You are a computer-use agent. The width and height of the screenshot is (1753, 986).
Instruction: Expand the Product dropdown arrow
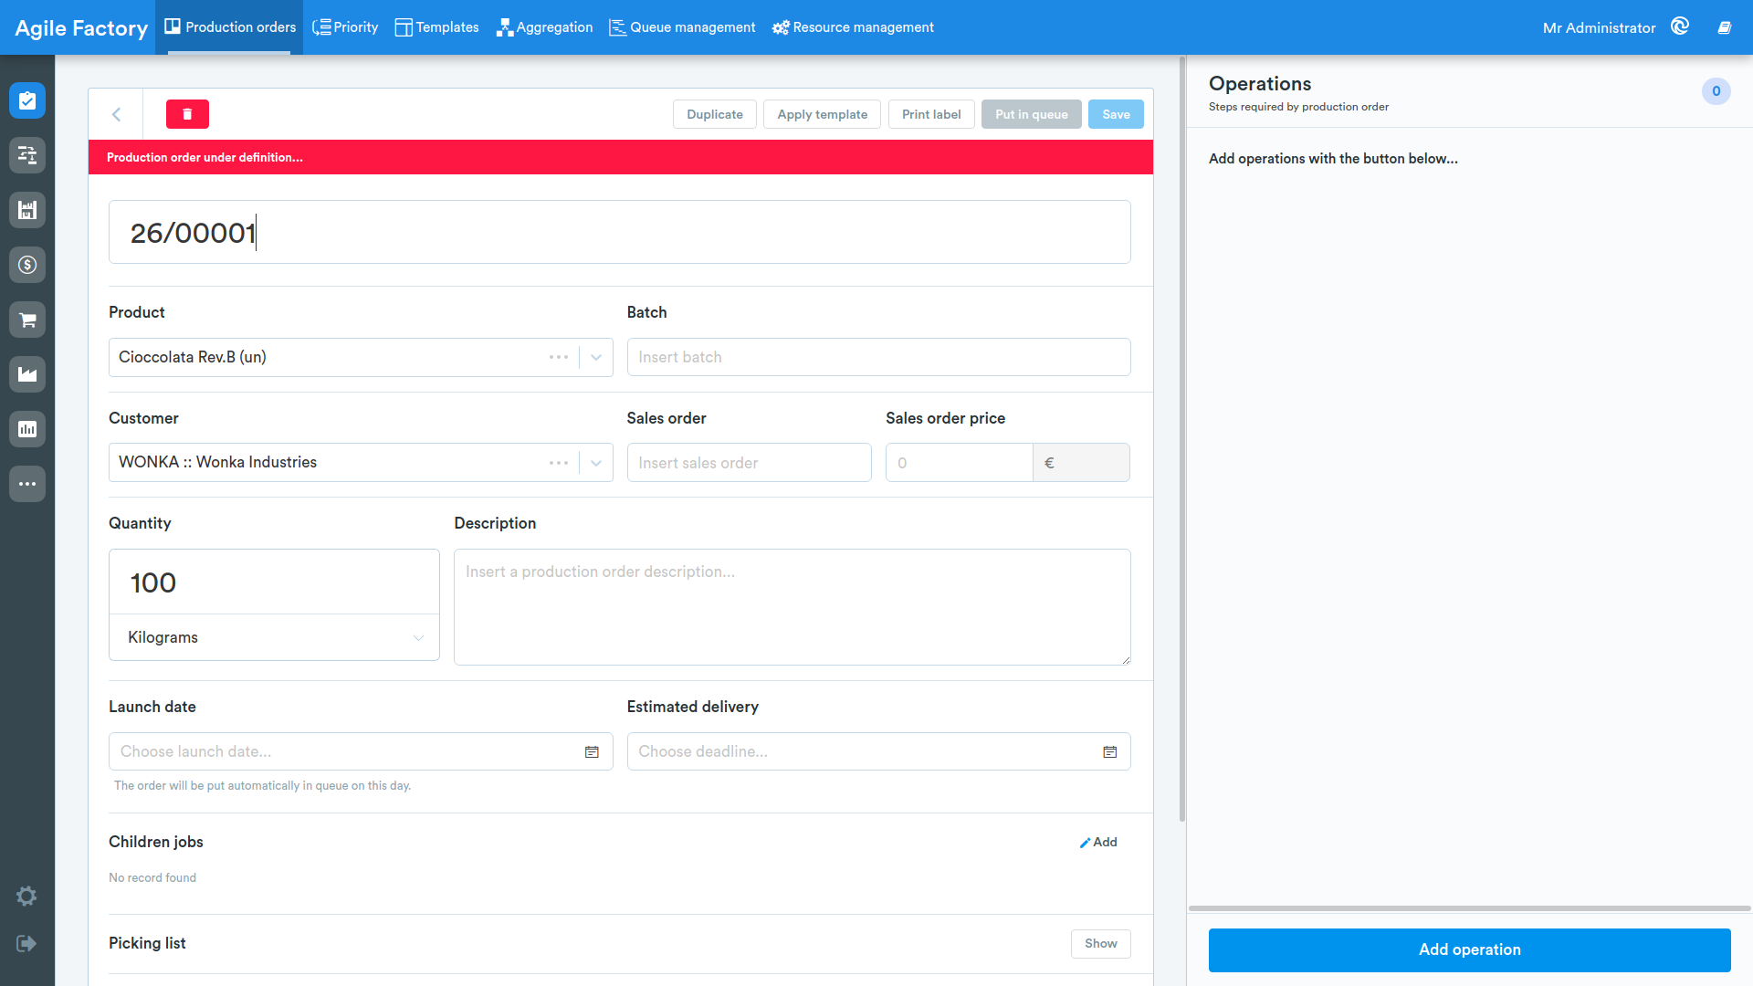click(596, 357)
